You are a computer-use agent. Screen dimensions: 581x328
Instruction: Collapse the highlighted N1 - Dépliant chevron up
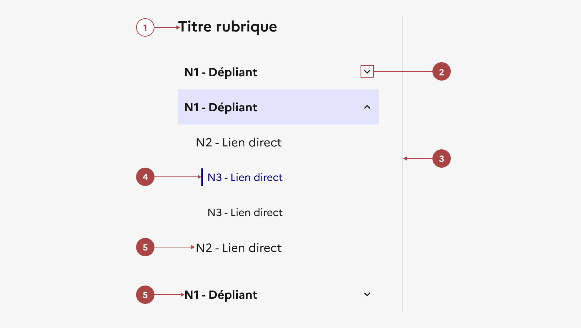pyautogui.click(x=367, y=107)
